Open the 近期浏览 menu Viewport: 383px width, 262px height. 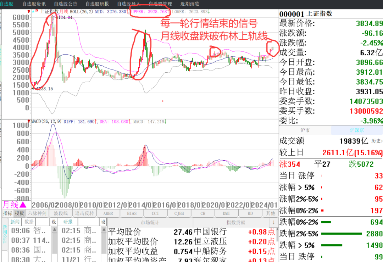(190, 4)
